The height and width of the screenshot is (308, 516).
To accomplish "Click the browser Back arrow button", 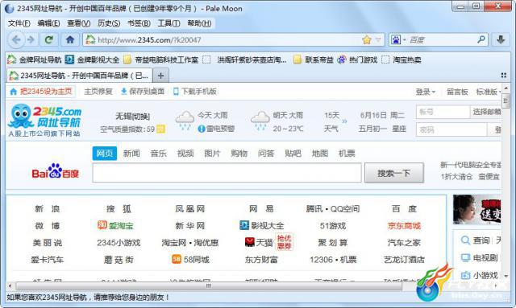I will click(15, 39).
